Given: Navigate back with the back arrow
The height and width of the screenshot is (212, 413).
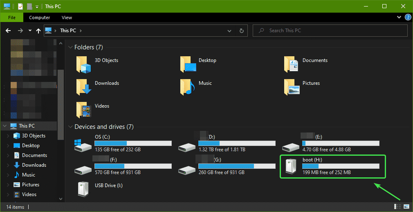Looking at the screenshot, I should (x=8, y=31).
